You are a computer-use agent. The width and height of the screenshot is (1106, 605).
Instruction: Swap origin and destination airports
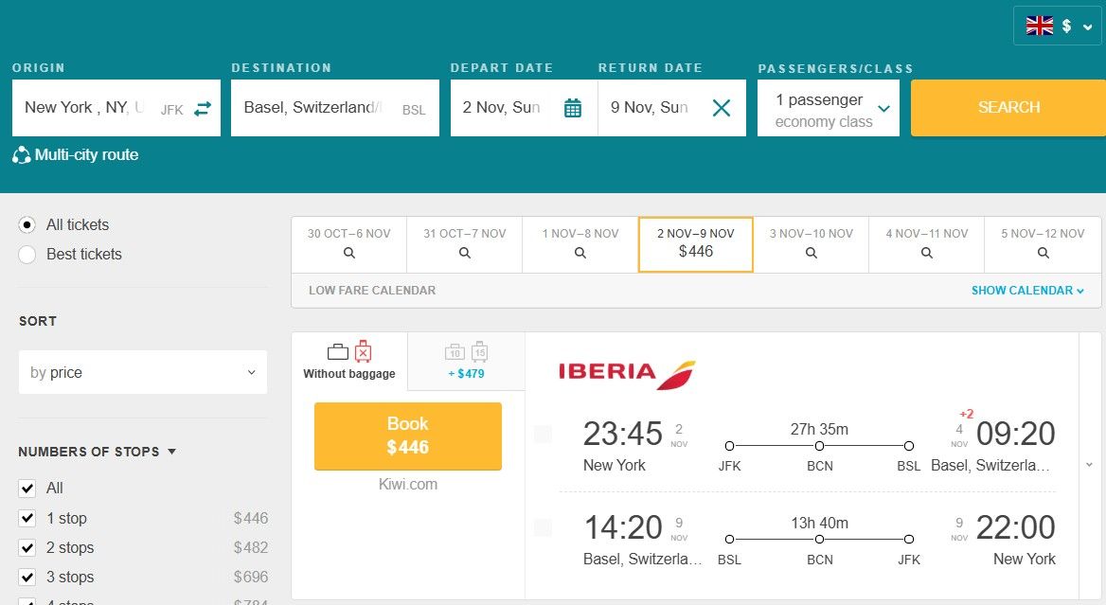pos(203,109)
